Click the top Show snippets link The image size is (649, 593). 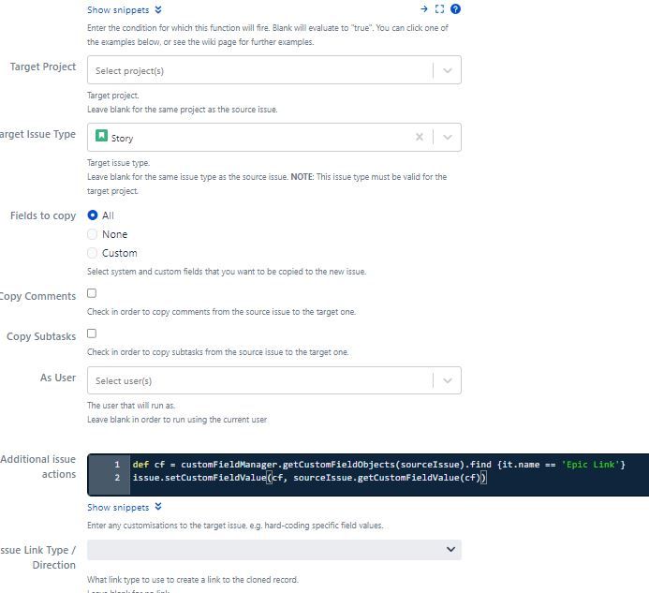[118, 10]
